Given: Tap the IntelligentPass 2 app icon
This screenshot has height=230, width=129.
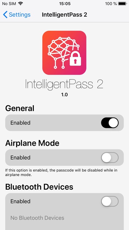Looking at the screenshot, I should [x=64, y=53].
